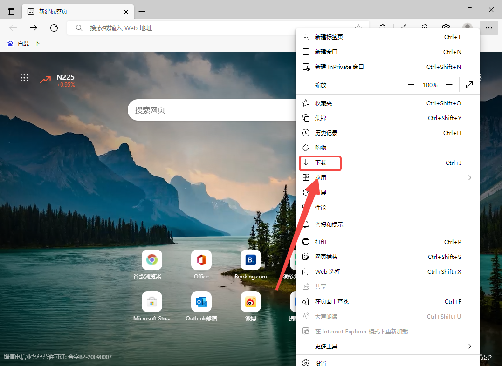Select 网页捕获 from the menu
The width and height of the screenshot is (502, 366).
[387, 257]
